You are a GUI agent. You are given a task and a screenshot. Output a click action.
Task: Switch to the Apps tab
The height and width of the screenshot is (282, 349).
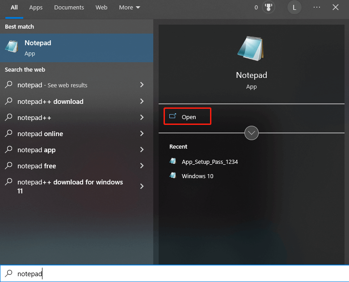coord(36,8)
